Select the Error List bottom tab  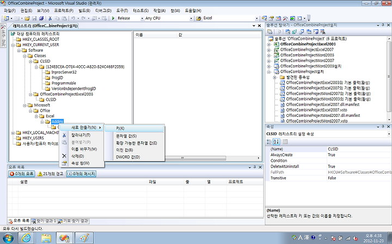19,221
